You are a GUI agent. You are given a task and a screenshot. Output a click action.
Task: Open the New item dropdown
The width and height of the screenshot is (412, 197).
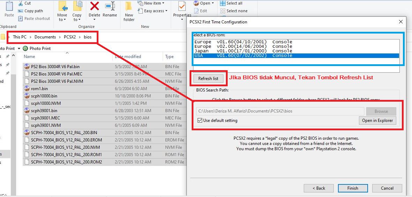pyautogui.click(x=151, y=3)
